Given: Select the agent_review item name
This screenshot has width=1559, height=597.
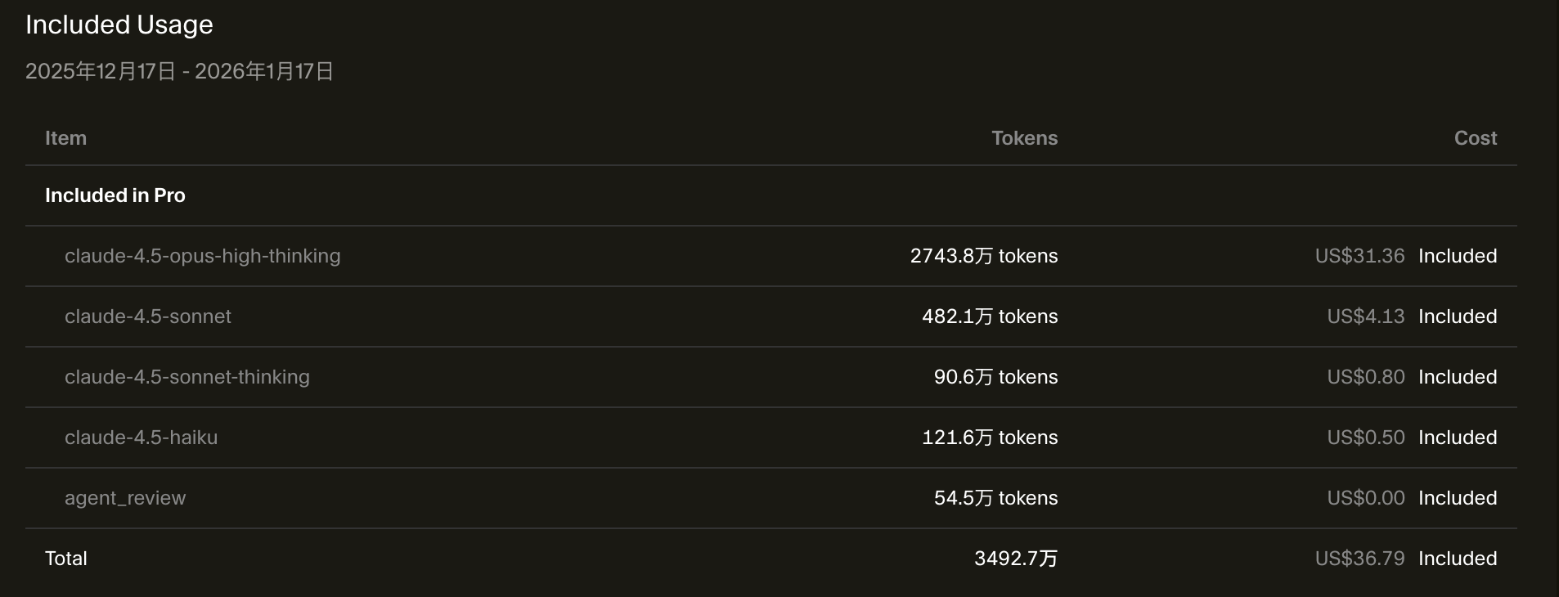Looking at the screenshot, I should 125,498.
